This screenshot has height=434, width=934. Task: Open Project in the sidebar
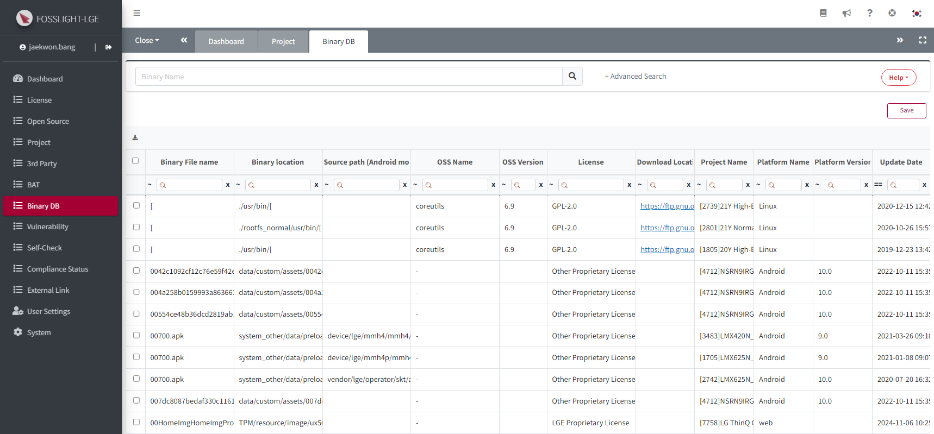[61, 142]
